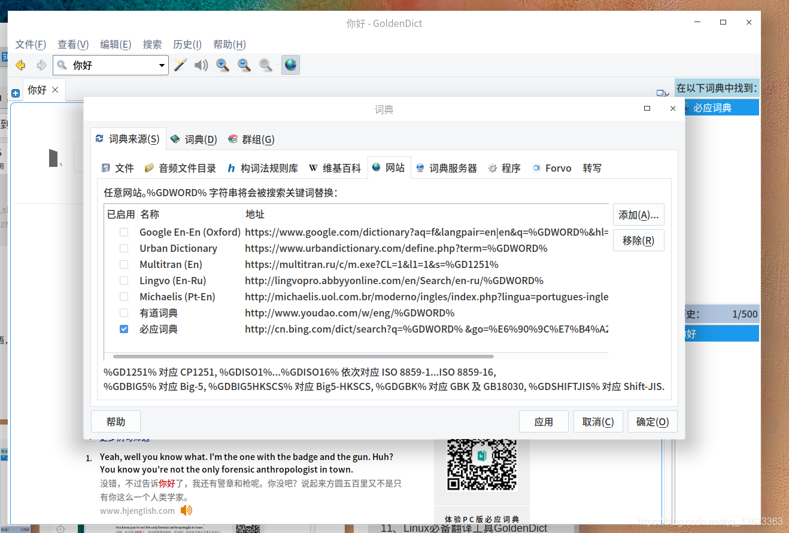
Task: Close the 你好 tab
Action: [55, 90]
